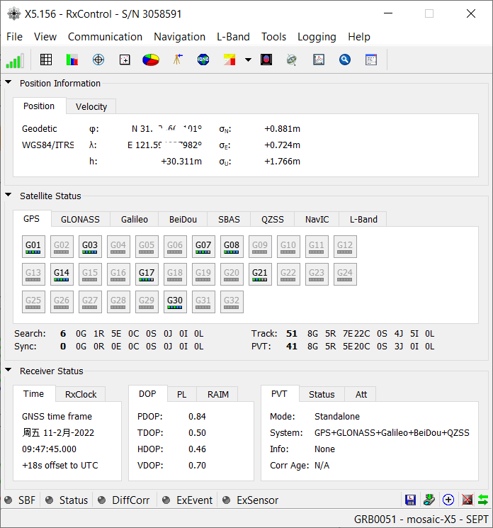Click the G08 satellite button
This screenshot has height=528, width=493.
(x=232, y=247)
